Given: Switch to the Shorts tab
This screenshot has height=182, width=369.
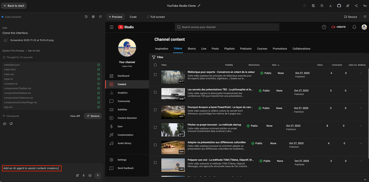Looking at the screenshot, I should (192, 49).
